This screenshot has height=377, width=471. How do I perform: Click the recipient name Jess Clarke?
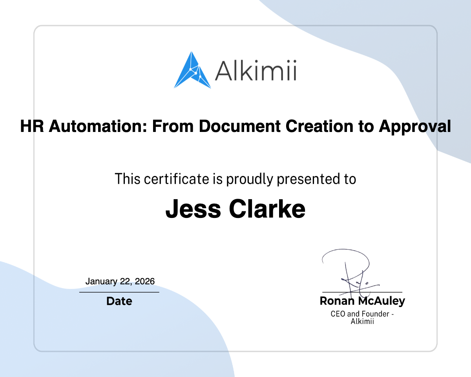tap(235, 209)
